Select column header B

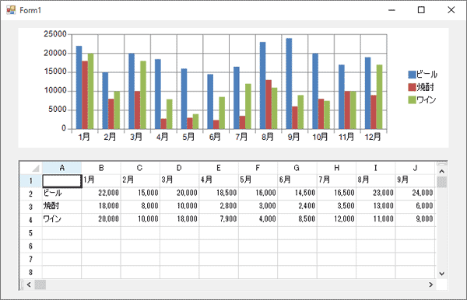coord(101,168)
